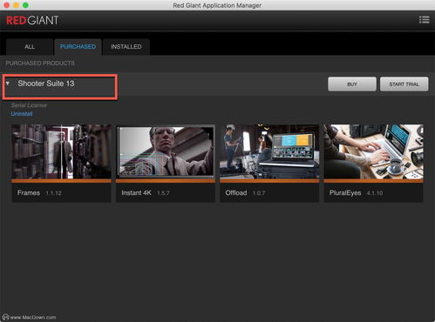Image resolution: width=435 pixels, height=322 pixels.
Task: Open the hamburger list menu icon
Action: pos(424,20)
